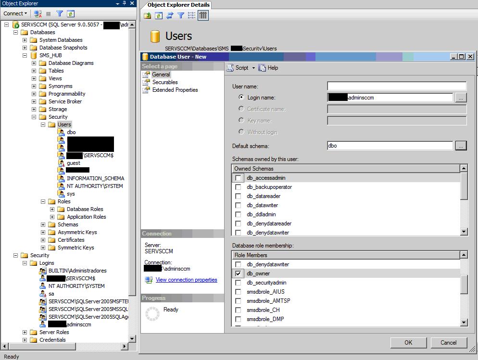The height and width of the screenshot is (360, 478).
Task: Check the smsdbrole_AIUS role membership
Action: coord(238,292)
